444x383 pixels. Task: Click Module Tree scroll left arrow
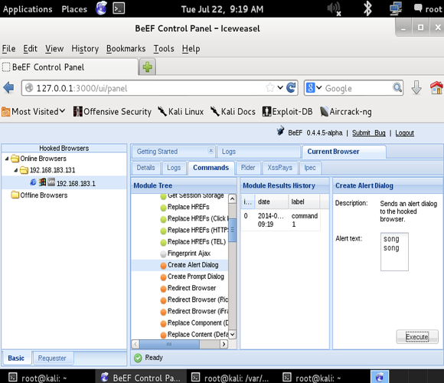click(x=135, y=344)
